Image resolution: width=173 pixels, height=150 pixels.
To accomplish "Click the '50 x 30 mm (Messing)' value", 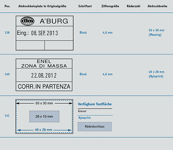I will [x=156, y=33].
